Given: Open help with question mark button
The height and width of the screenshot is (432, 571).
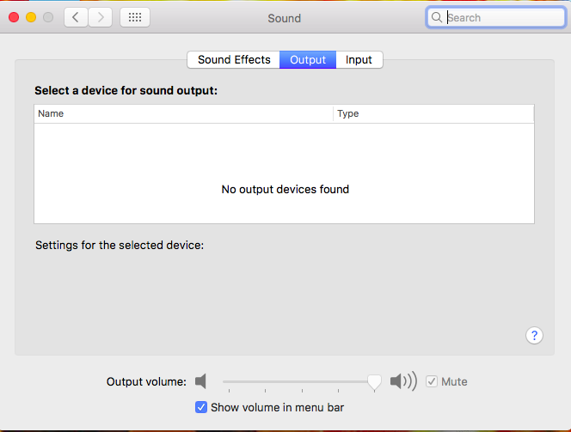Looking at the screenshot, I should click(x=534, y=335).
